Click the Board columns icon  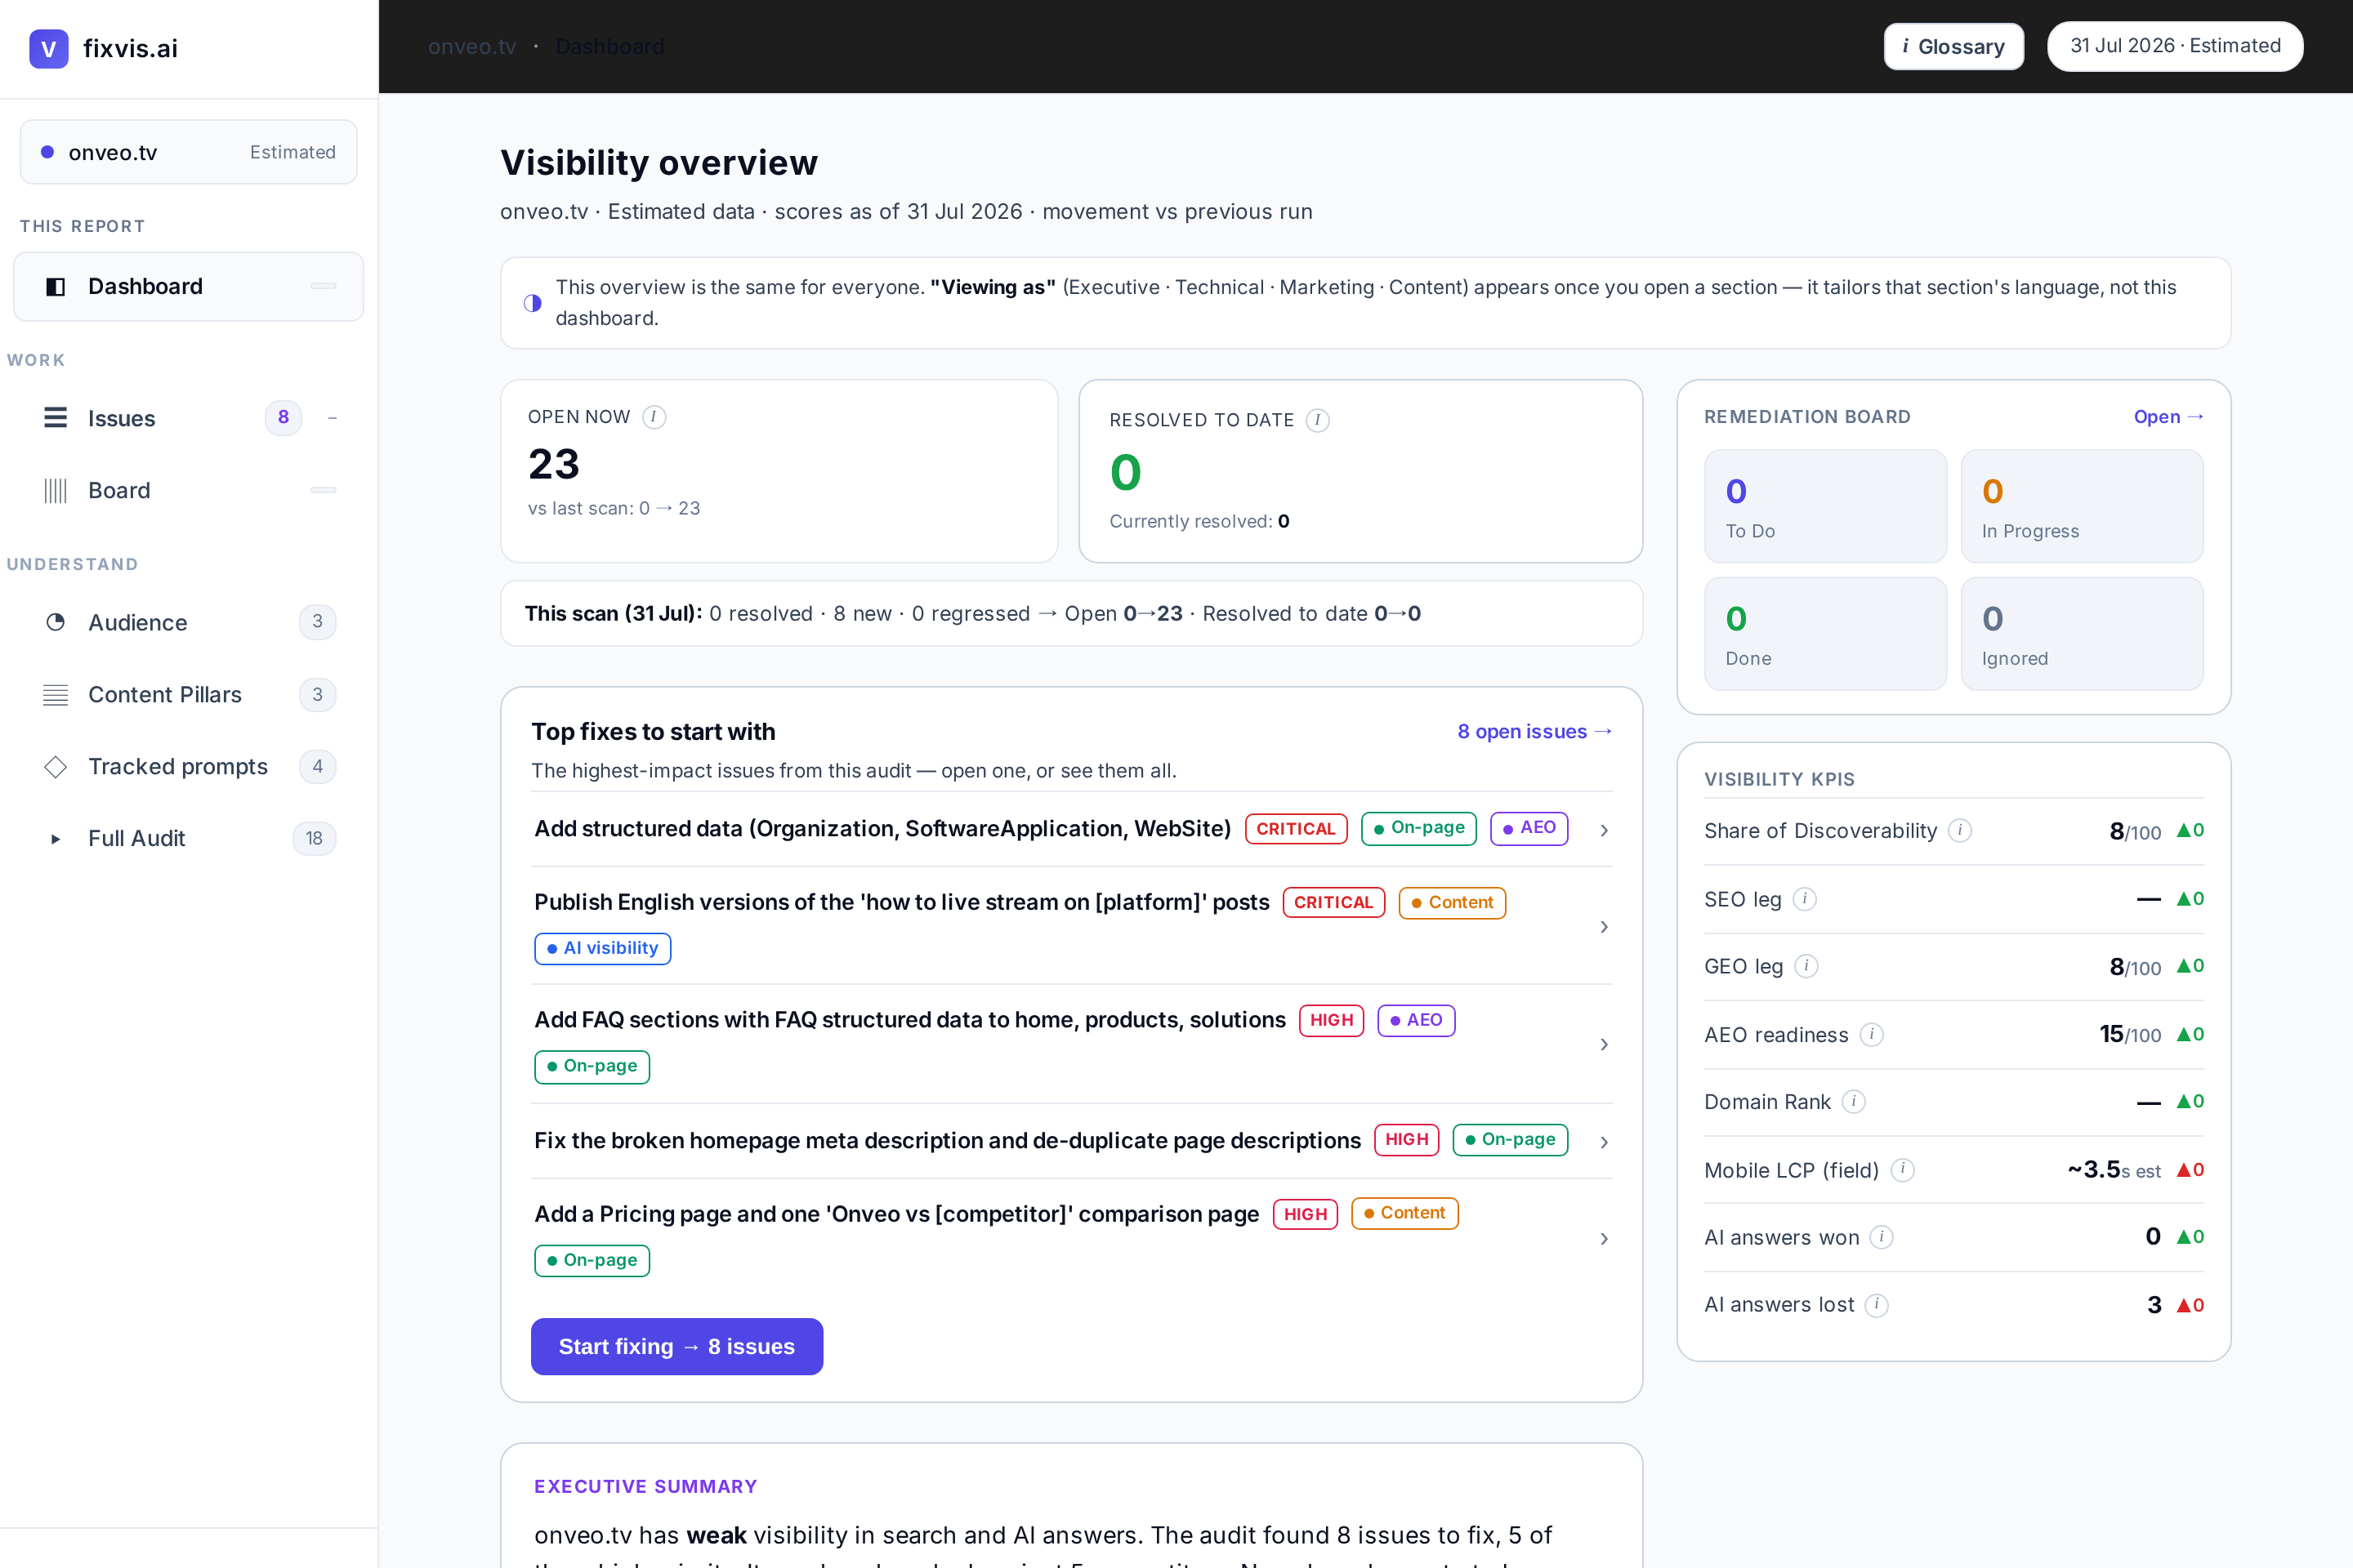click(56, 490)
